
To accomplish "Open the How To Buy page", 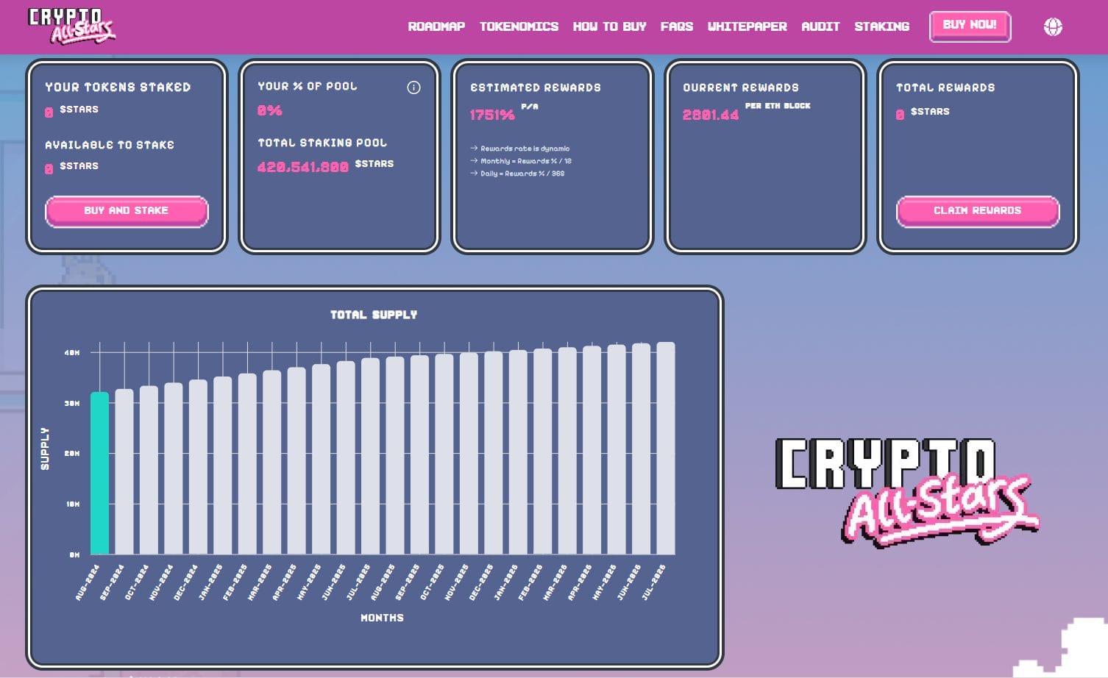I will coord(609,26).
